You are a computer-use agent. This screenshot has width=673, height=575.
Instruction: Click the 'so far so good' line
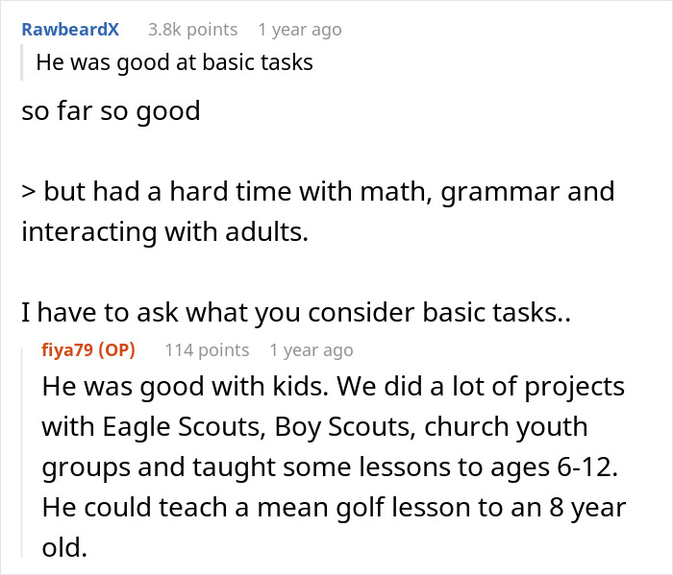111,111
